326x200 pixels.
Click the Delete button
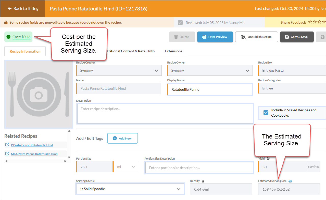[x=182, y=37]
